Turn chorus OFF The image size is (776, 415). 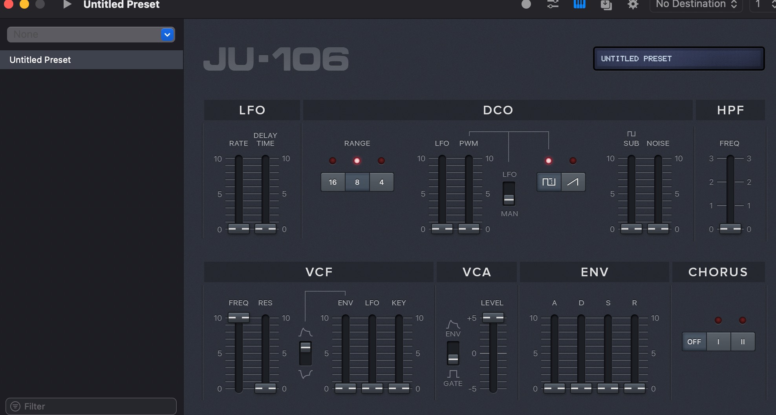(694, 342)
